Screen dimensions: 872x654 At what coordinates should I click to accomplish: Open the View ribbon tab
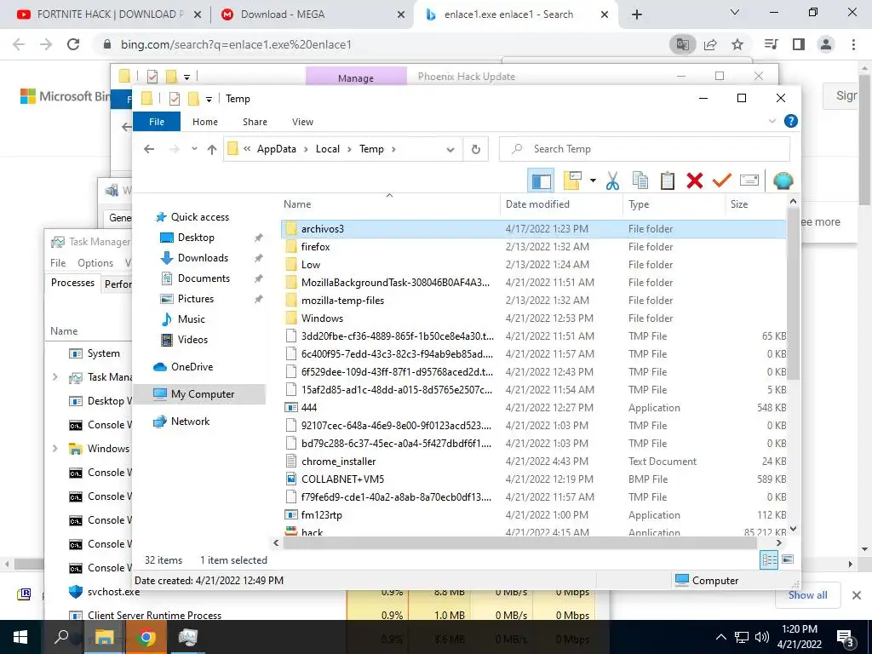pos(302,122)
